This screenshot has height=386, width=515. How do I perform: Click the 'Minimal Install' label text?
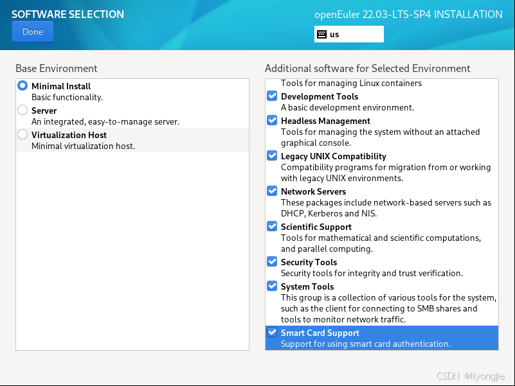point(61,86)
